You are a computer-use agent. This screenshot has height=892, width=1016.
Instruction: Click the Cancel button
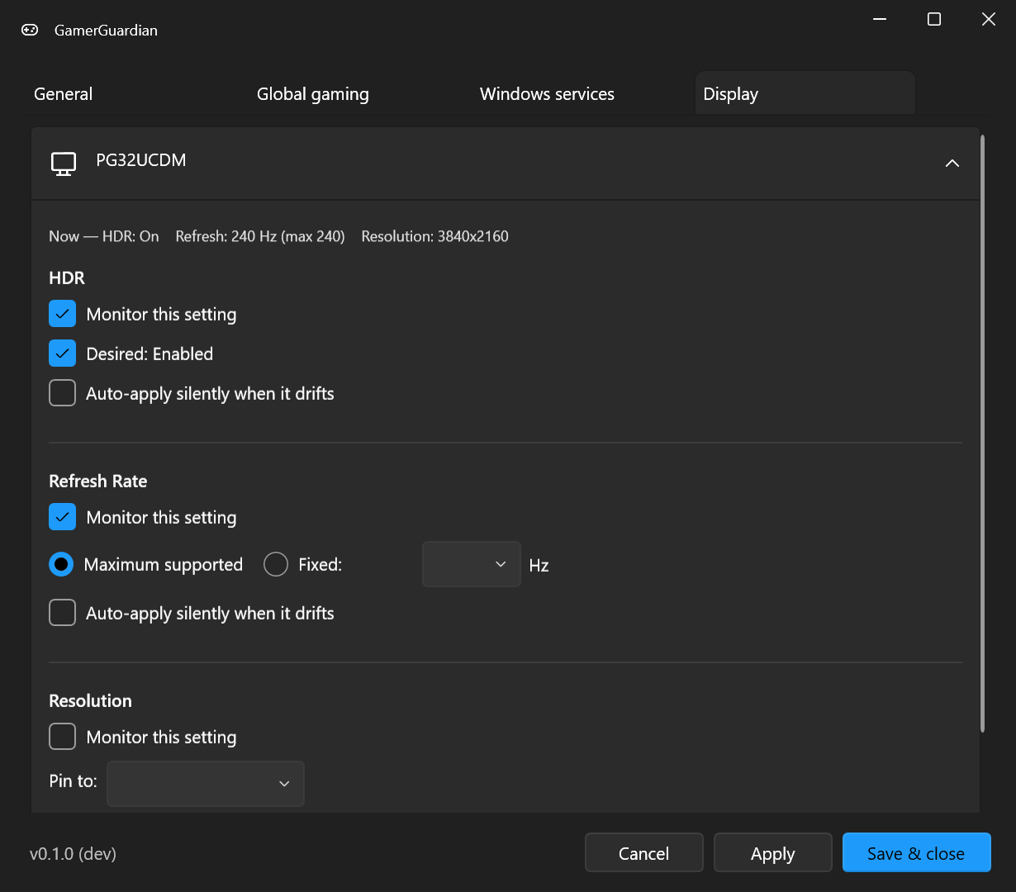(x=644, y=853)
